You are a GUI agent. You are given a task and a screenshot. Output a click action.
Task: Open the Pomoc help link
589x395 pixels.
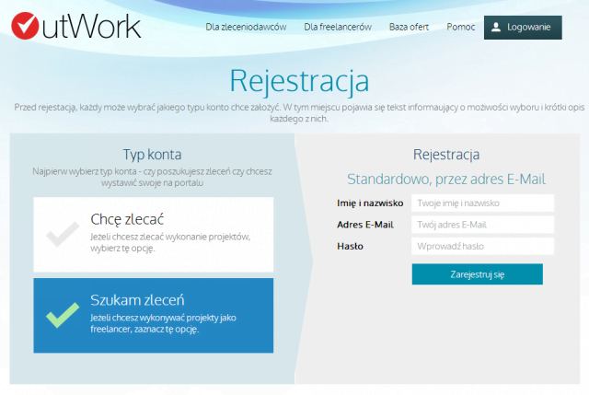click(x=460, y=28)
